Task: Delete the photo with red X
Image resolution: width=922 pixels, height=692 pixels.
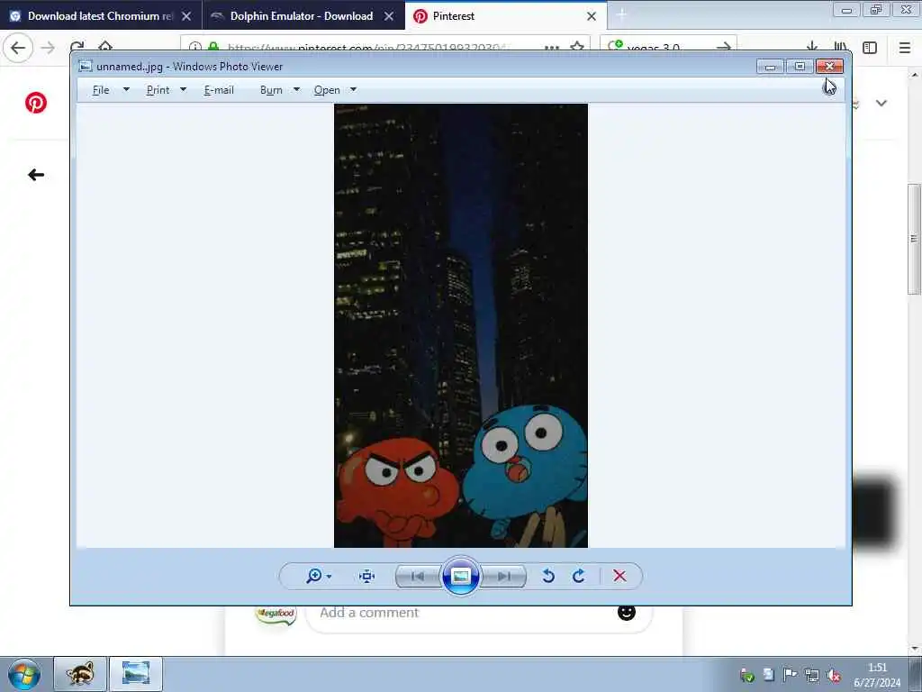Action: click(619, 576)
